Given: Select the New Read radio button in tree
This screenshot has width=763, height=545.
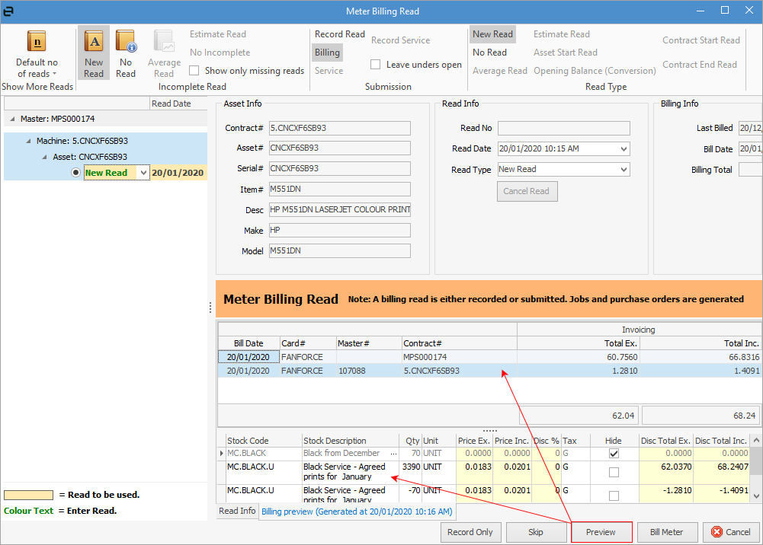Looking at the screenshot, I should pos(75,173).
